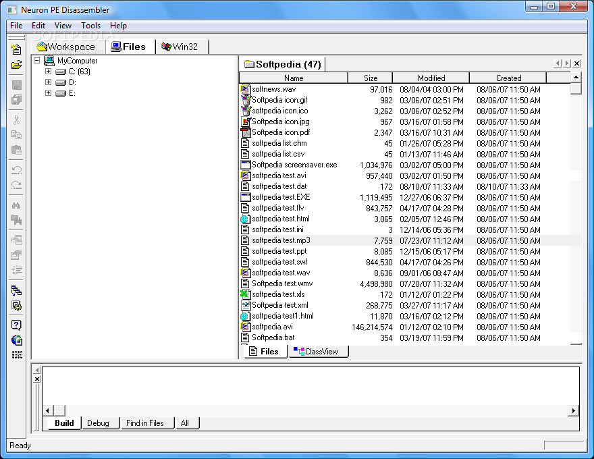Click the Copy toolbar icon
The image size is (594, 459).
point(16,135)
